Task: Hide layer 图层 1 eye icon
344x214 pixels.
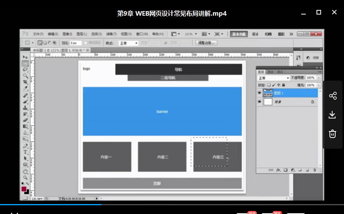Action: [260, 93]
